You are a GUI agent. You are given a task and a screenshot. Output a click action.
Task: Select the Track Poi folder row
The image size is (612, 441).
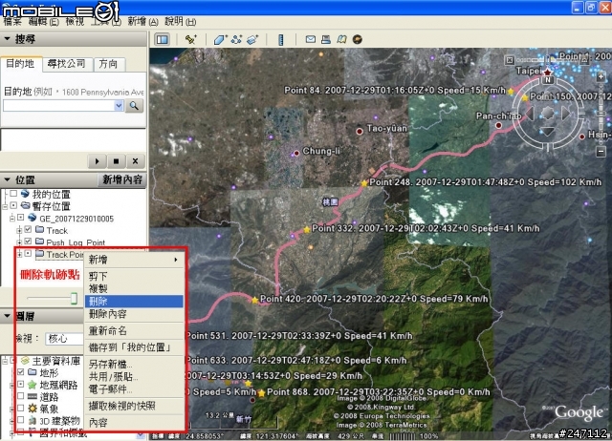[59, 255]
